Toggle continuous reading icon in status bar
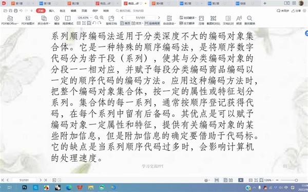This screenshot has width=308, height=192. pos(217,180)
